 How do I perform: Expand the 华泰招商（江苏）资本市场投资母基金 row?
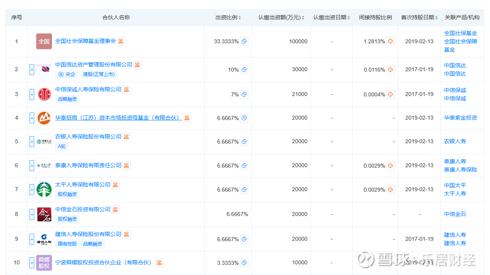pyautogui.click(x=32, y=118)
